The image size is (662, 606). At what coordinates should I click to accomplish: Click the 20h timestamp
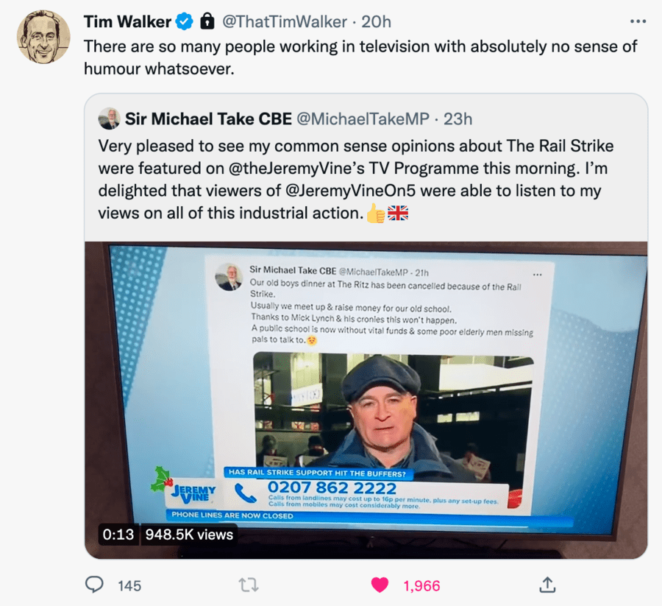[x=376, y=22]
